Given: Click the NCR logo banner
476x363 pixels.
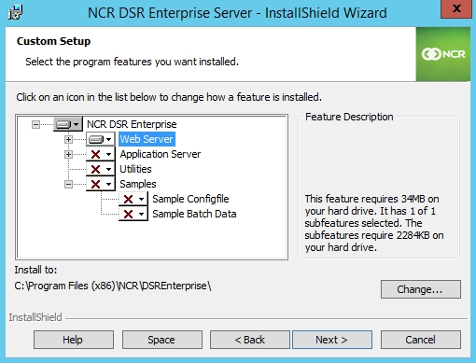Looking at the screenshot, I should coord(443,54).
